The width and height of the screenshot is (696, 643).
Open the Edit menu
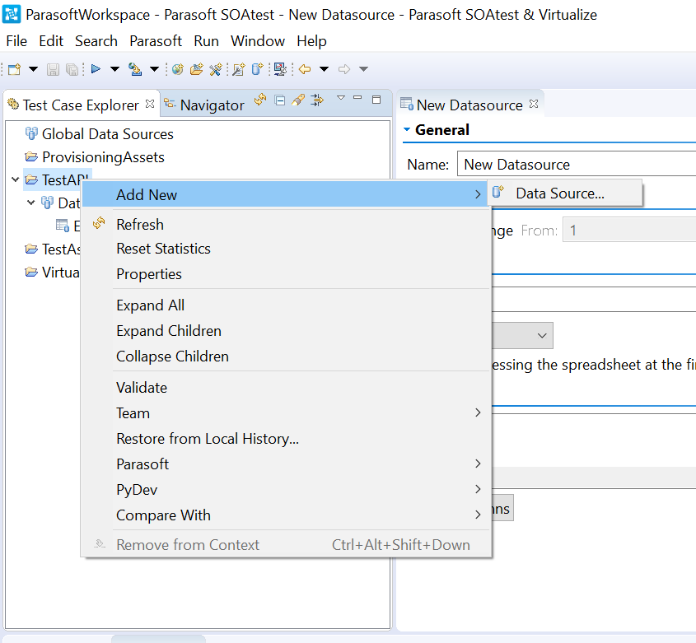click(x=51, y=41)
